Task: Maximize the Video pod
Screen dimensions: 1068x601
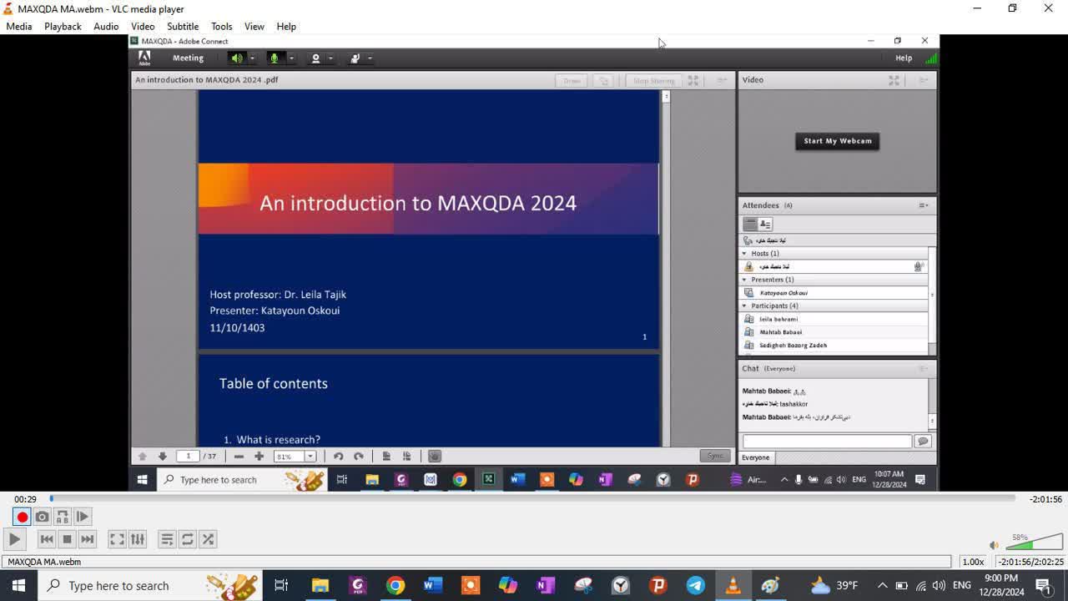Action: click(x=894, y=80)
